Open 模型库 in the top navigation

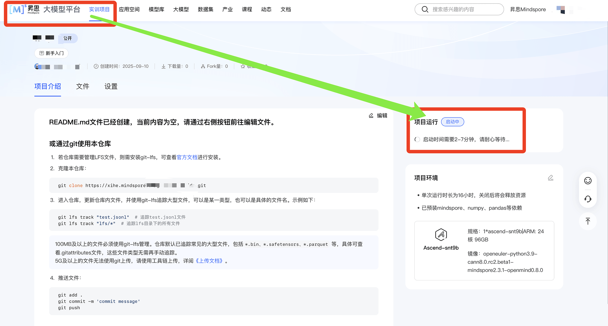point(156,9)
